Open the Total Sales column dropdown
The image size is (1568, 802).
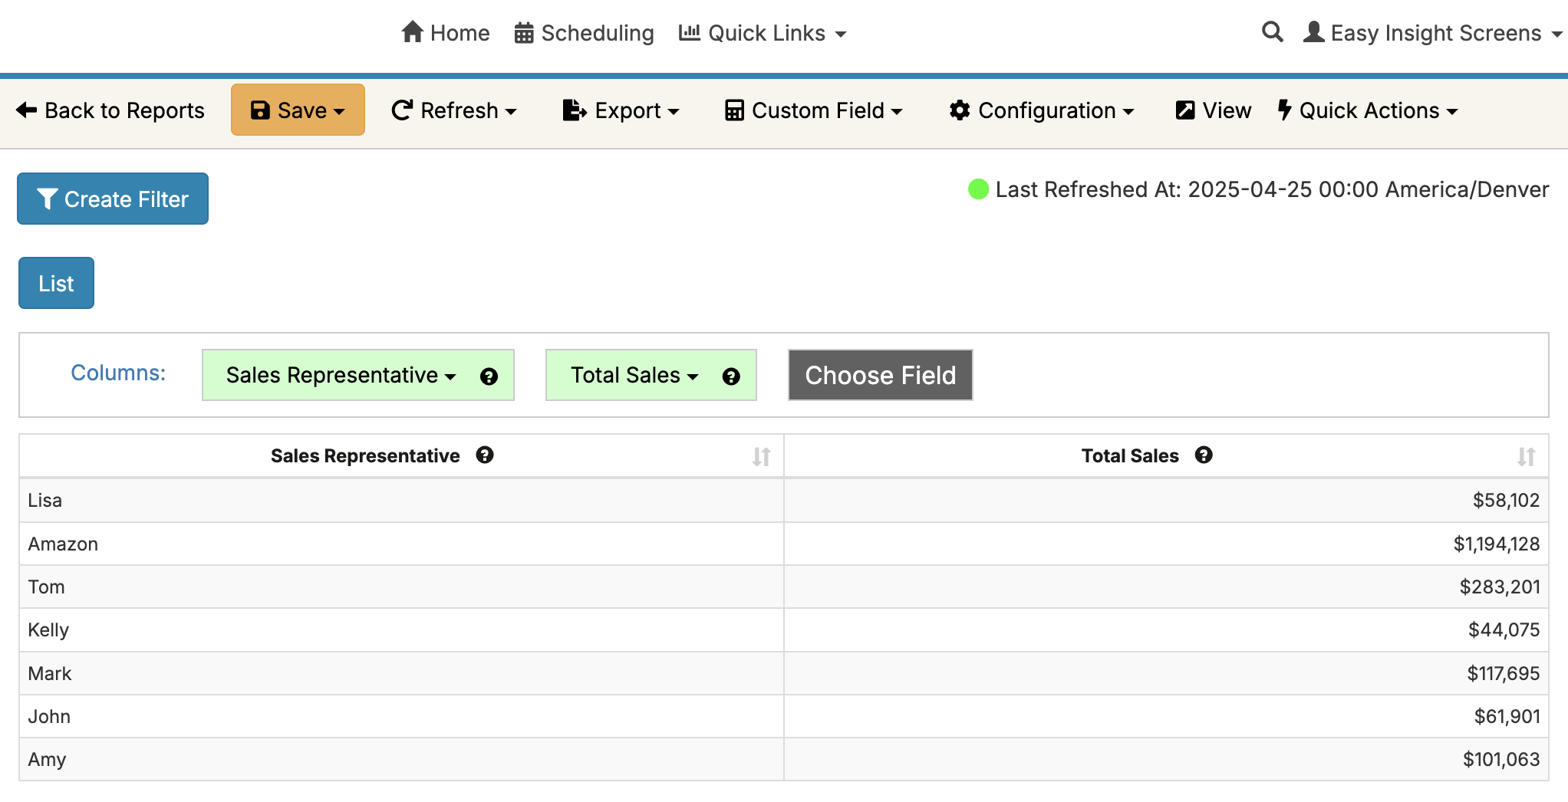[634, 375]
